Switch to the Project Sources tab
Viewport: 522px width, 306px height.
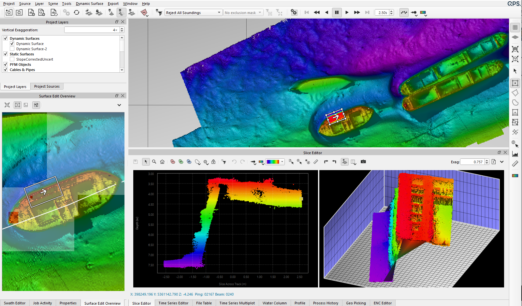(47, 86)
